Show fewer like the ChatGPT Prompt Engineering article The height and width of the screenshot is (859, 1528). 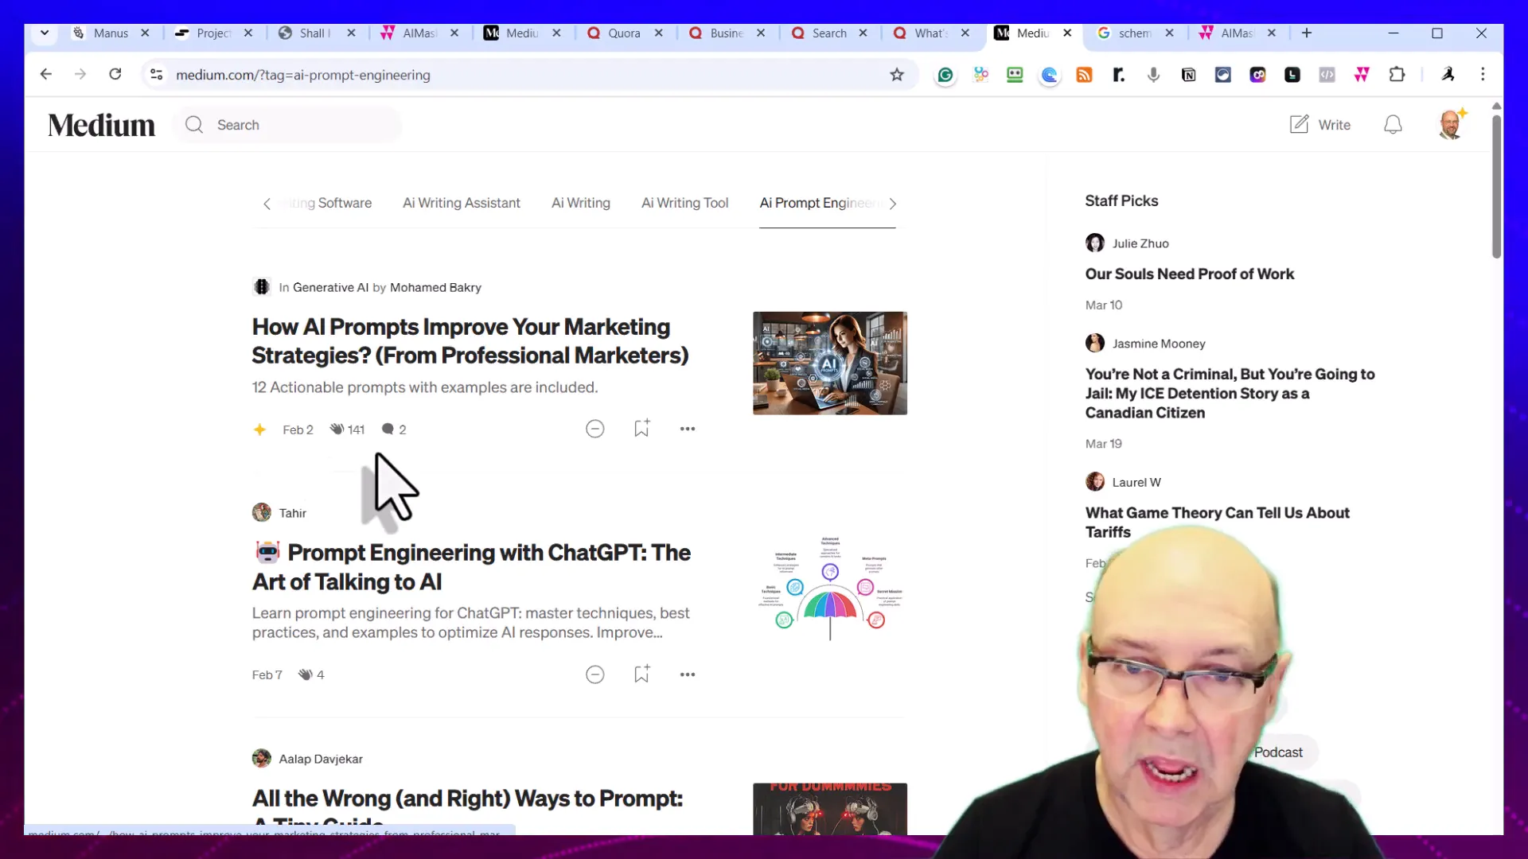pyautogui.click(x=594, y=674)
